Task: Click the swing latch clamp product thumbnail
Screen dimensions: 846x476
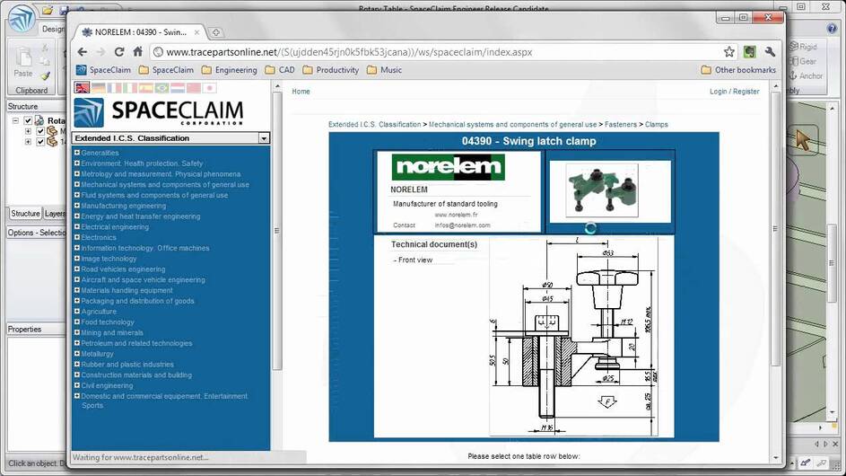Action: pos(602,191)
